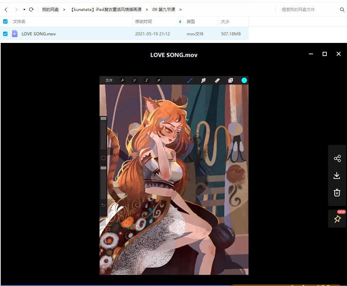Activate the Selection tool (S icon)
The image size is (347, 286).
tap(146, 80)
